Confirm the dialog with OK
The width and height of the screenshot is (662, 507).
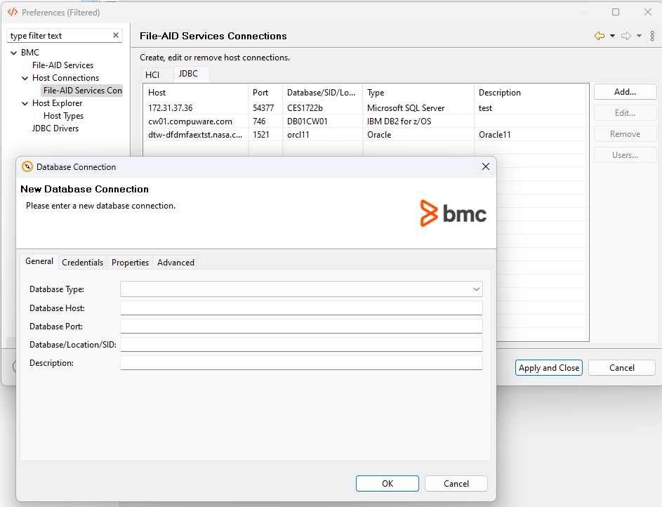tap(388, 484)
